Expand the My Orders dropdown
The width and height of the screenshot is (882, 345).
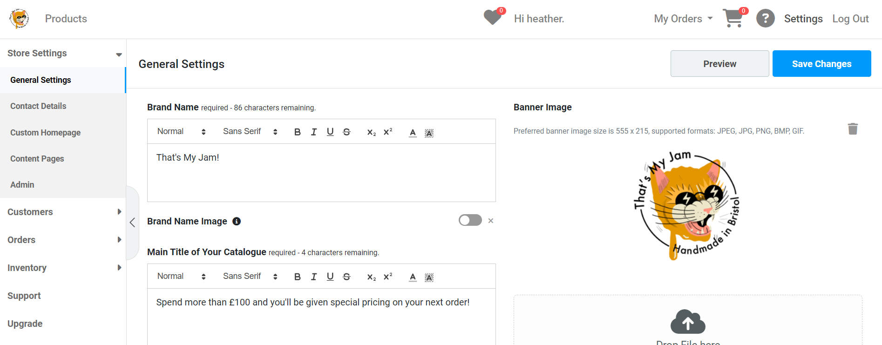[x=683, y=19]
